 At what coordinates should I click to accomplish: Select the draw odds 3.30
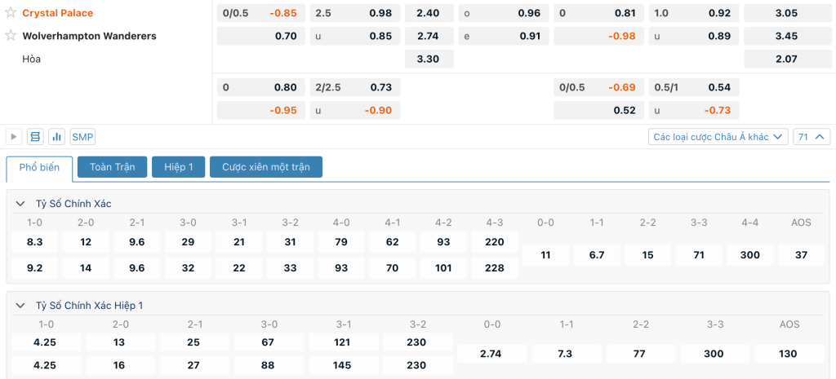point(429,59)
